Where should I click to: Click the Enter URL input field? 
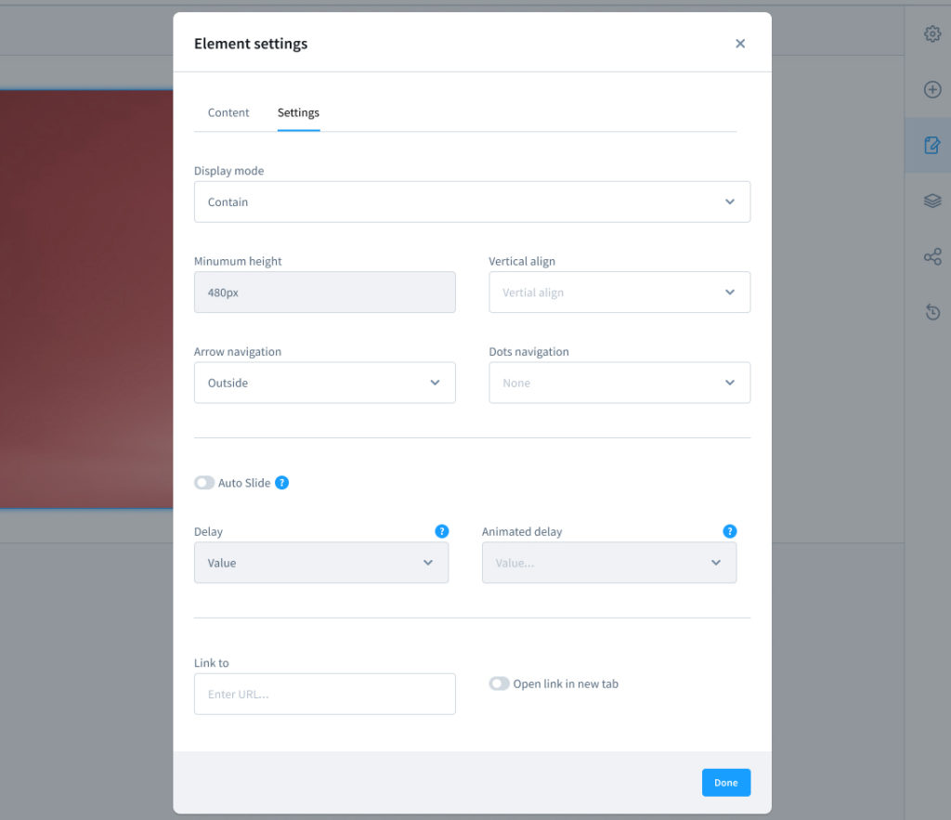click(324, 693)
